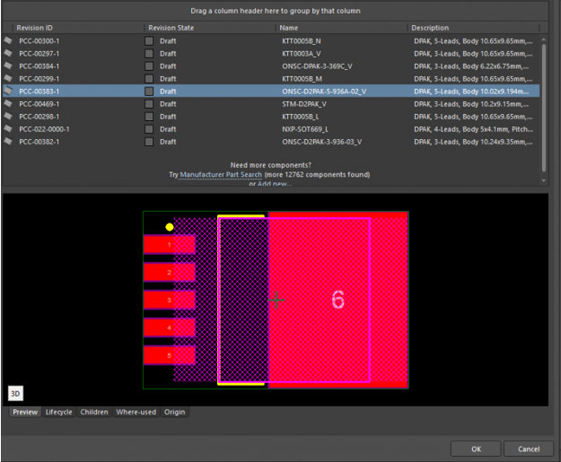Viewport: 561px width, 462px height.
Task: Click the description with Body 6.22x6.75mm
Action: (x=471, y=66)
